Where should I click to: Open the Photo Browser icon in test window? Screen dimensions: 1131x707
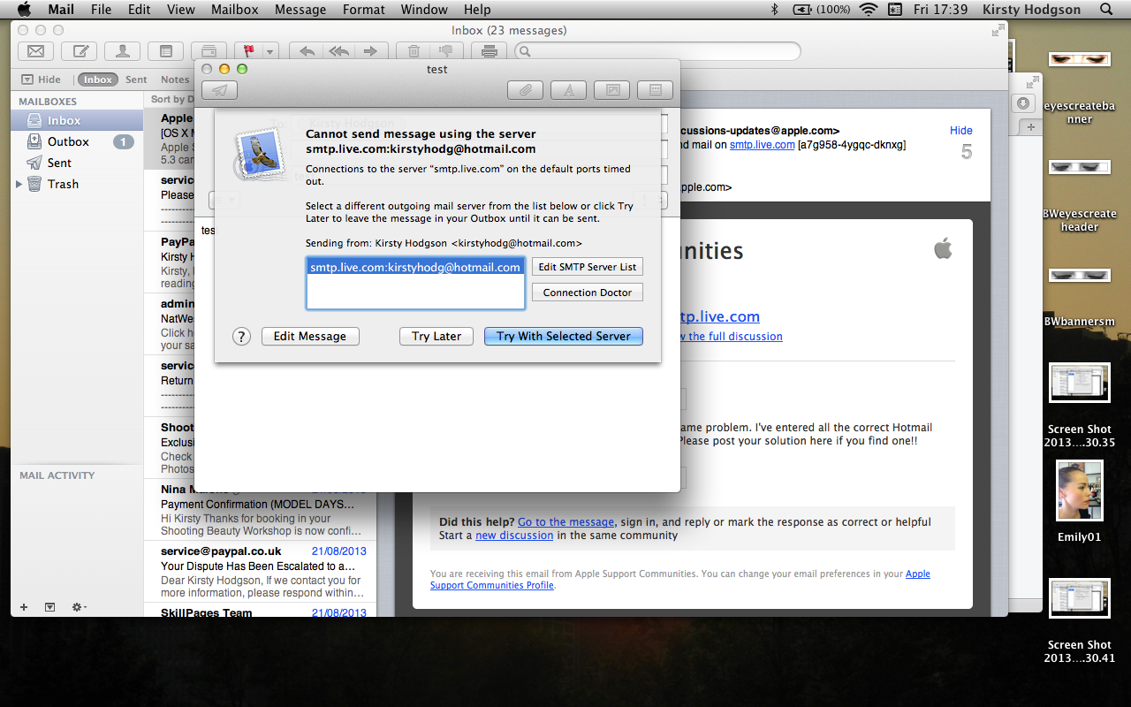click(x=611, y=90)
